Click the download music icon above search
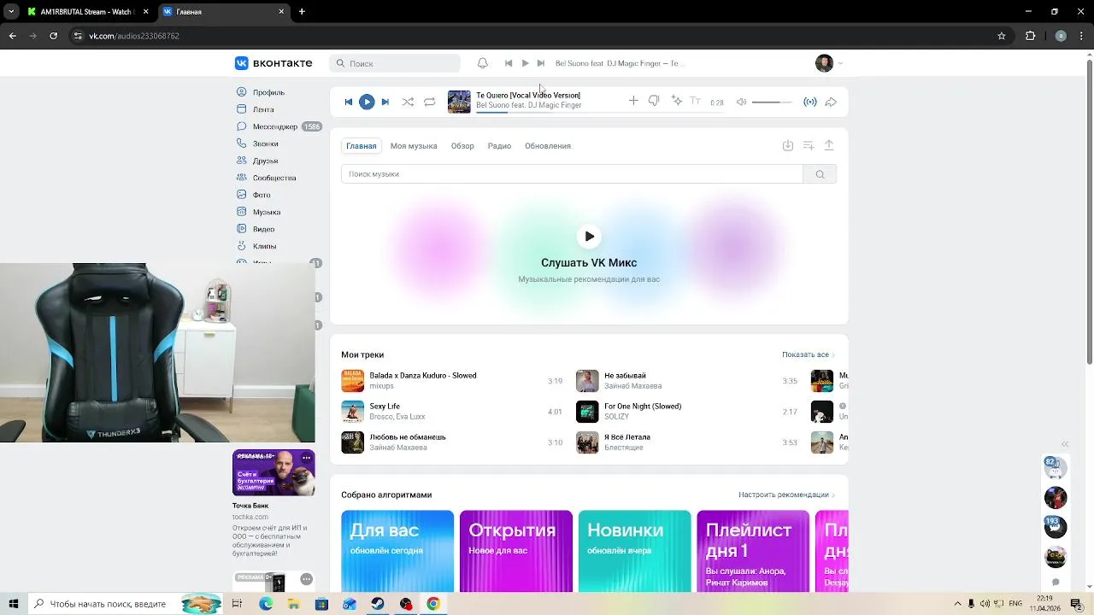Screen dimensions: 1094x615 (788, 146)
